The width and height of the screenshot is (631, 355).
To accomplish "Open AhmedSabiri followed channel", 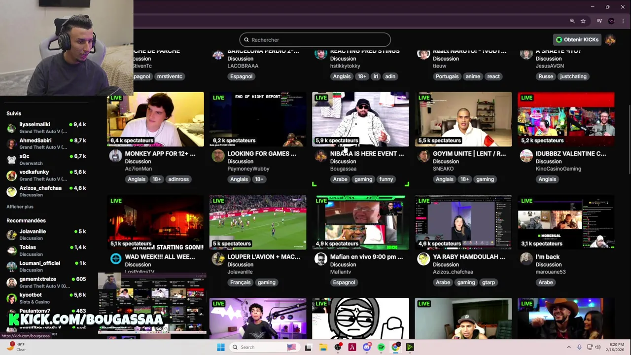I will [x=46, y=143].
